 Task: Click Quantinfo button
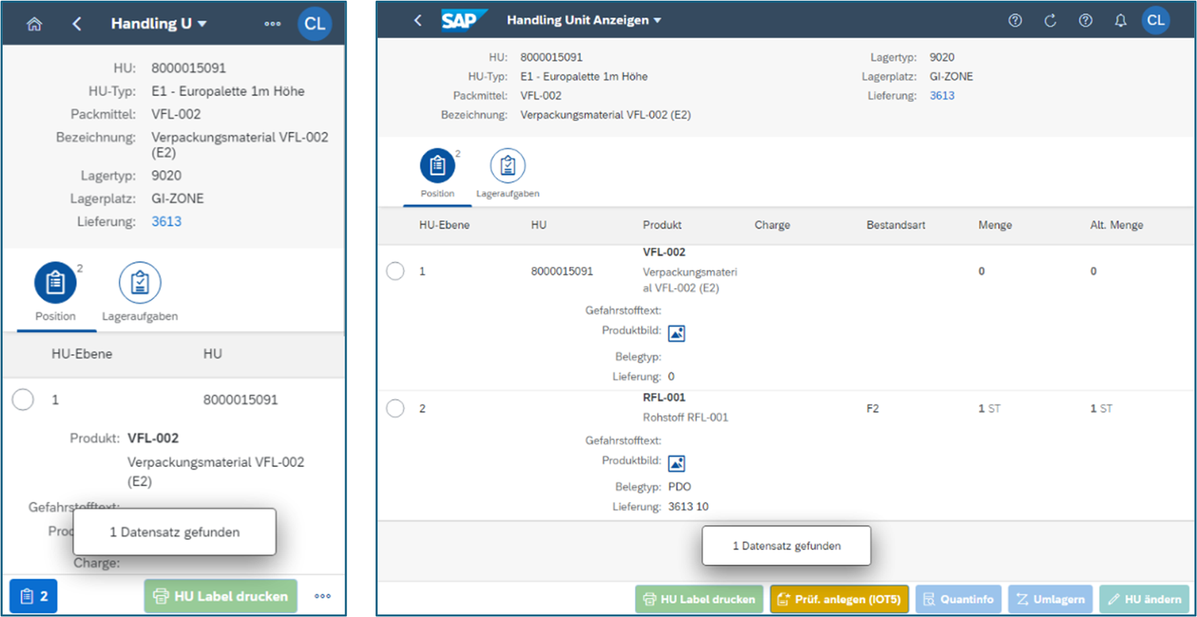coord(959,599)
